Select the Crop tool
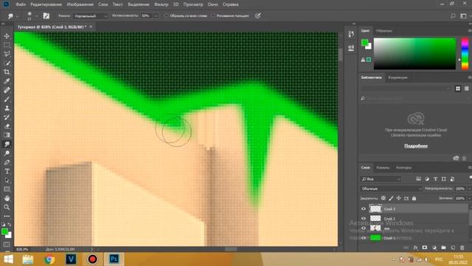472x266 pixels. coord(7,72)
